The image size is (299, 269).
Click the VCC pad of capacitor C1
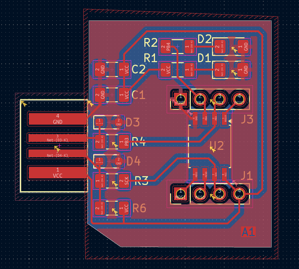[124, 94]
